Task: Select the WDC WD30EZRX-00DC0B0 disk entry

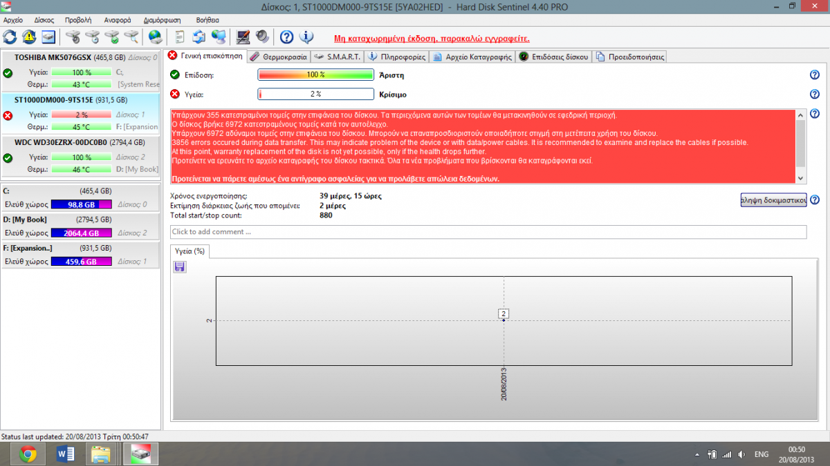Action: (81, 155)
